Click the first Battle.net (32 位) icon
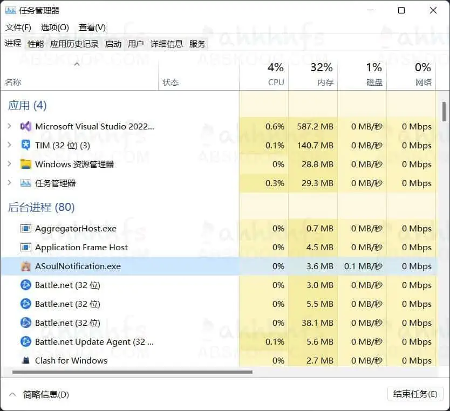450x411 pixels. point(26,285)
